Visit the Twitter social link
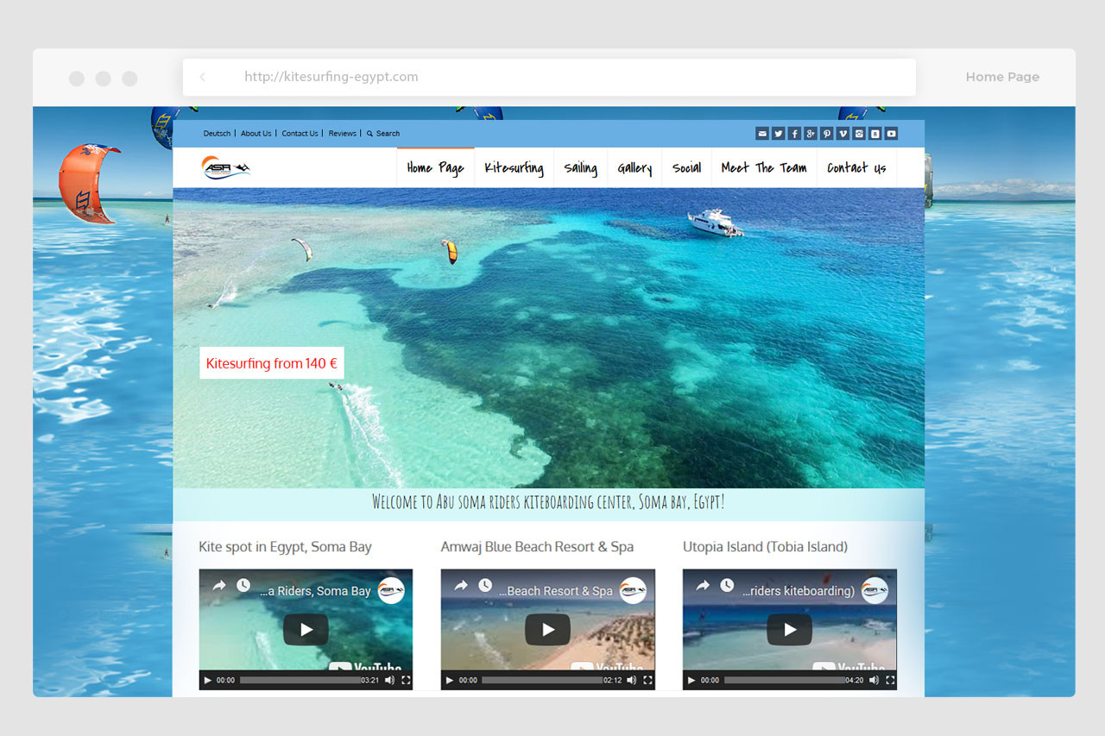Viewport: 1105px width, 736px height. [779, 134]
